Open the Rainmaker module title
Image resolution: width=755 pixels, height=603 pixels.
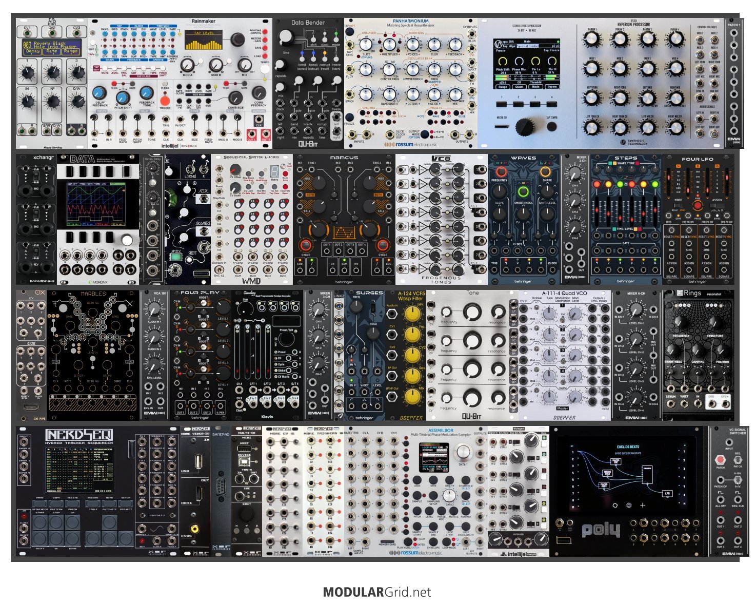pos(203,21)
